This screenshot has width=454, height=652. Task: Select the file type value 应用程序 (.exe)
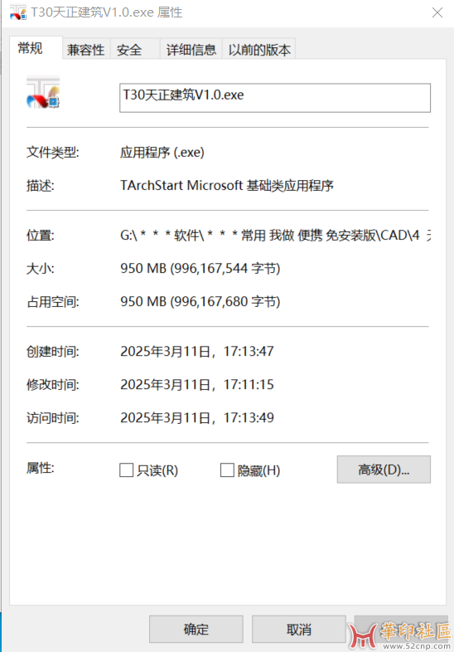(x=162, y=153)
